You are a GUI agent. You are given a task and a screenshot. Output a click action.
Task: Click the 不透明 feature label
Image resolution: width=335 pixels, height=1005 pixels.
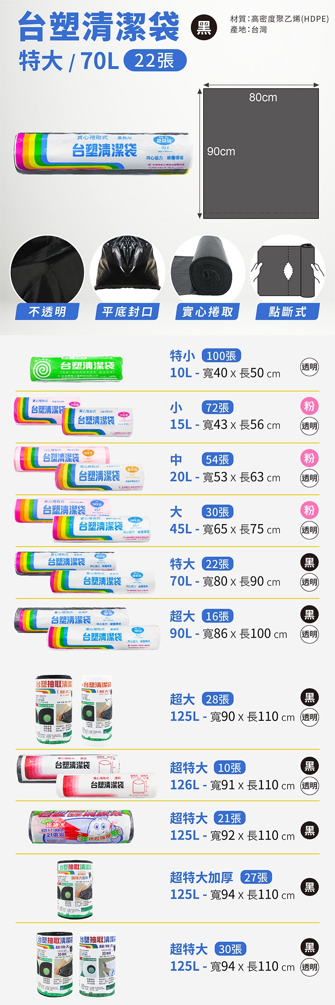(47, 311)
